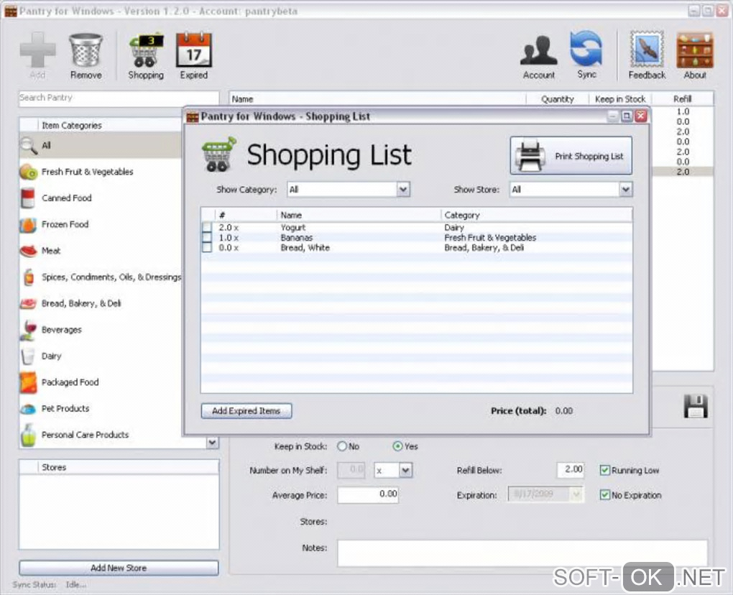This screenshot has height=595, width=733.
Task: Sort shopping list by Category column
Action: 536,215
